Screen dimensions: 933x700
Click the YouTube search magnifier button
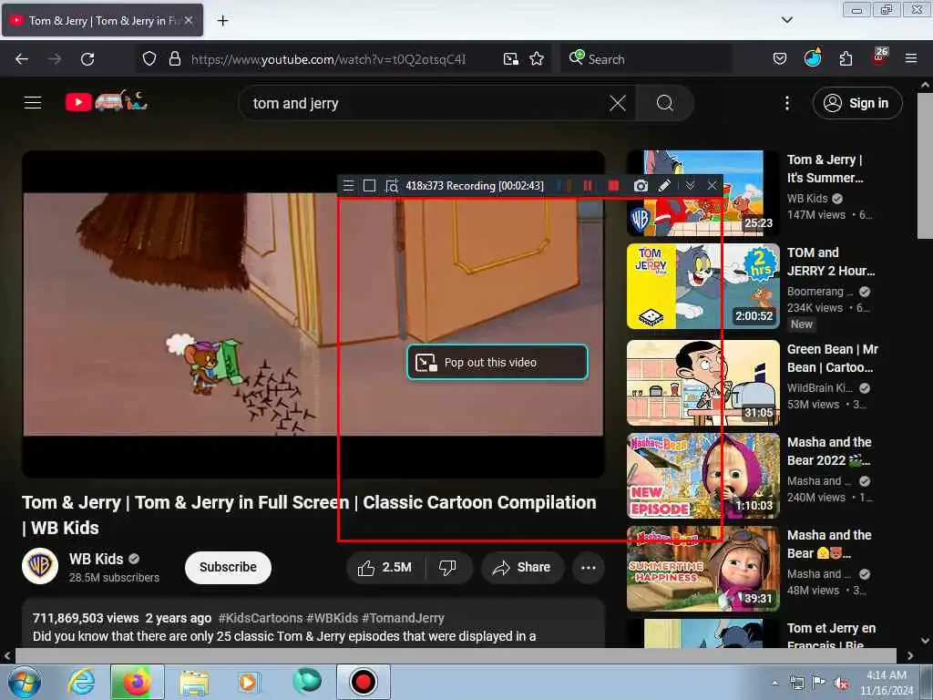pyautogui.click(x=664, y=104)
